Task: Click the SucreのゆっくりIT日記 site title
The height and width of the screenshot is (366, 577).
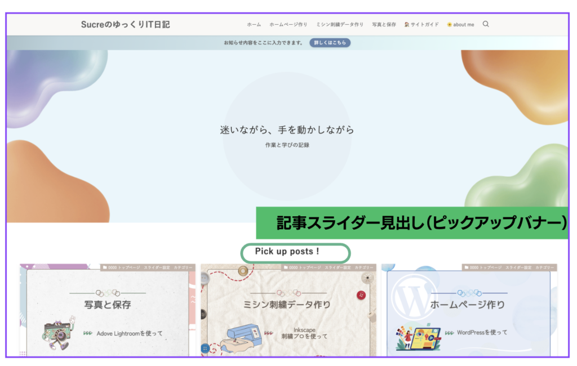Action: 125,24
